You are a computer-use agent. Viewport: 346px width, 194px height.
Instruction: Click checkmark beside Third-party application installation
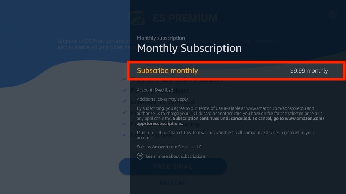tap(124, 79)
